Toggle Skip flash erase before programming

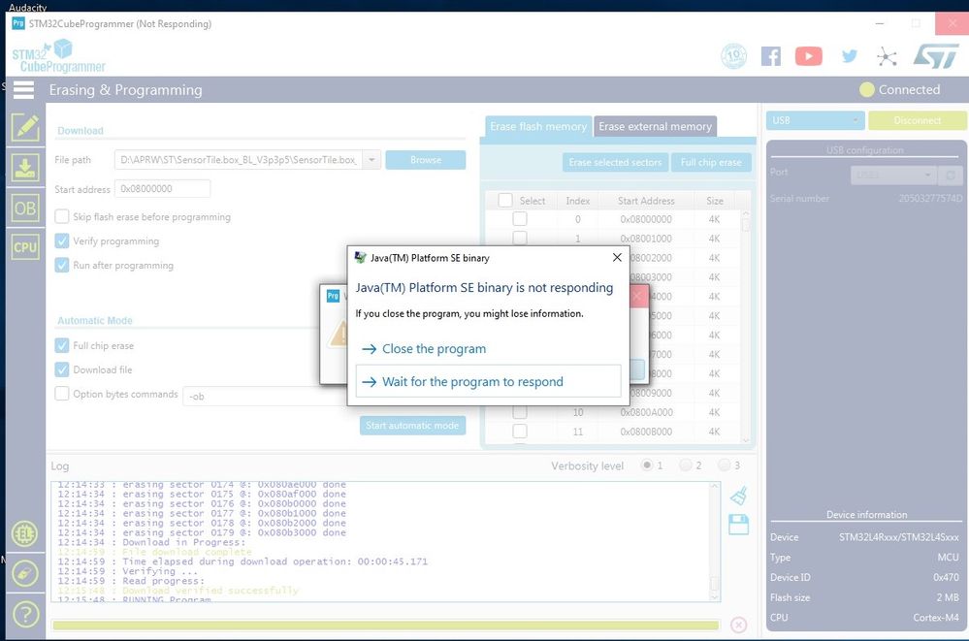(x=62, y=216)
